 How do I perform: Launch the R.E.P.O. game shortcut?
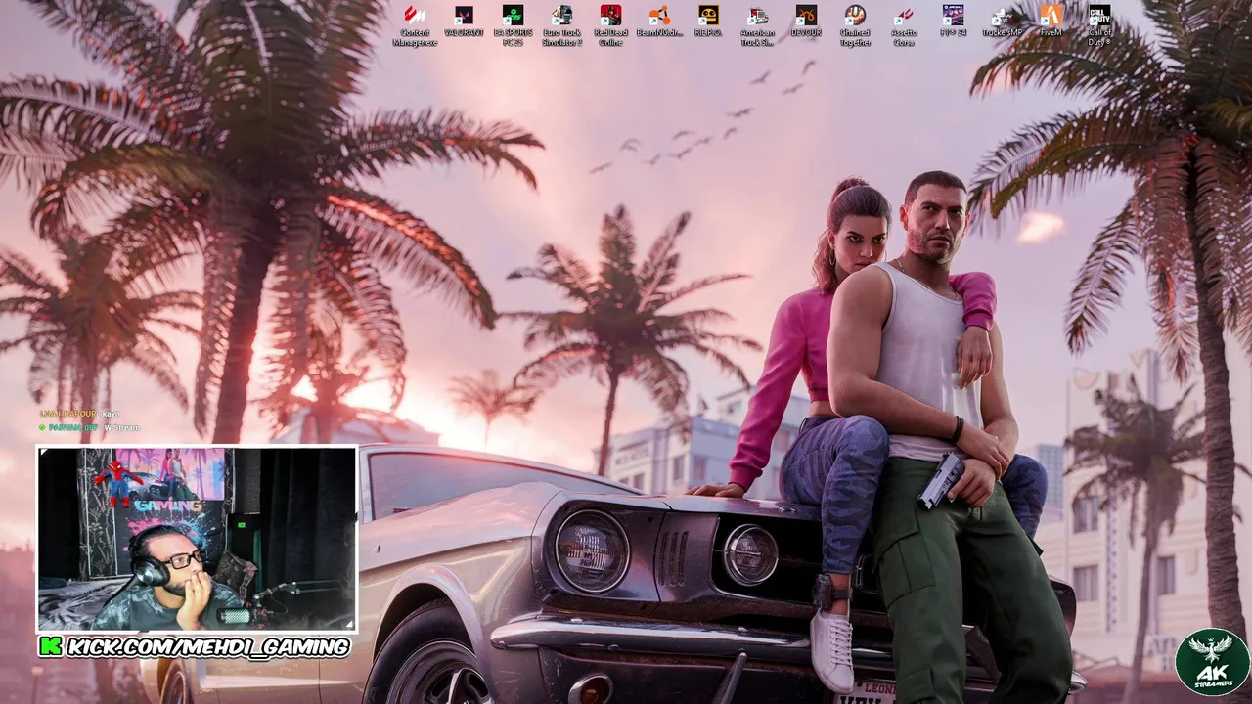click(x=708, y=22)
